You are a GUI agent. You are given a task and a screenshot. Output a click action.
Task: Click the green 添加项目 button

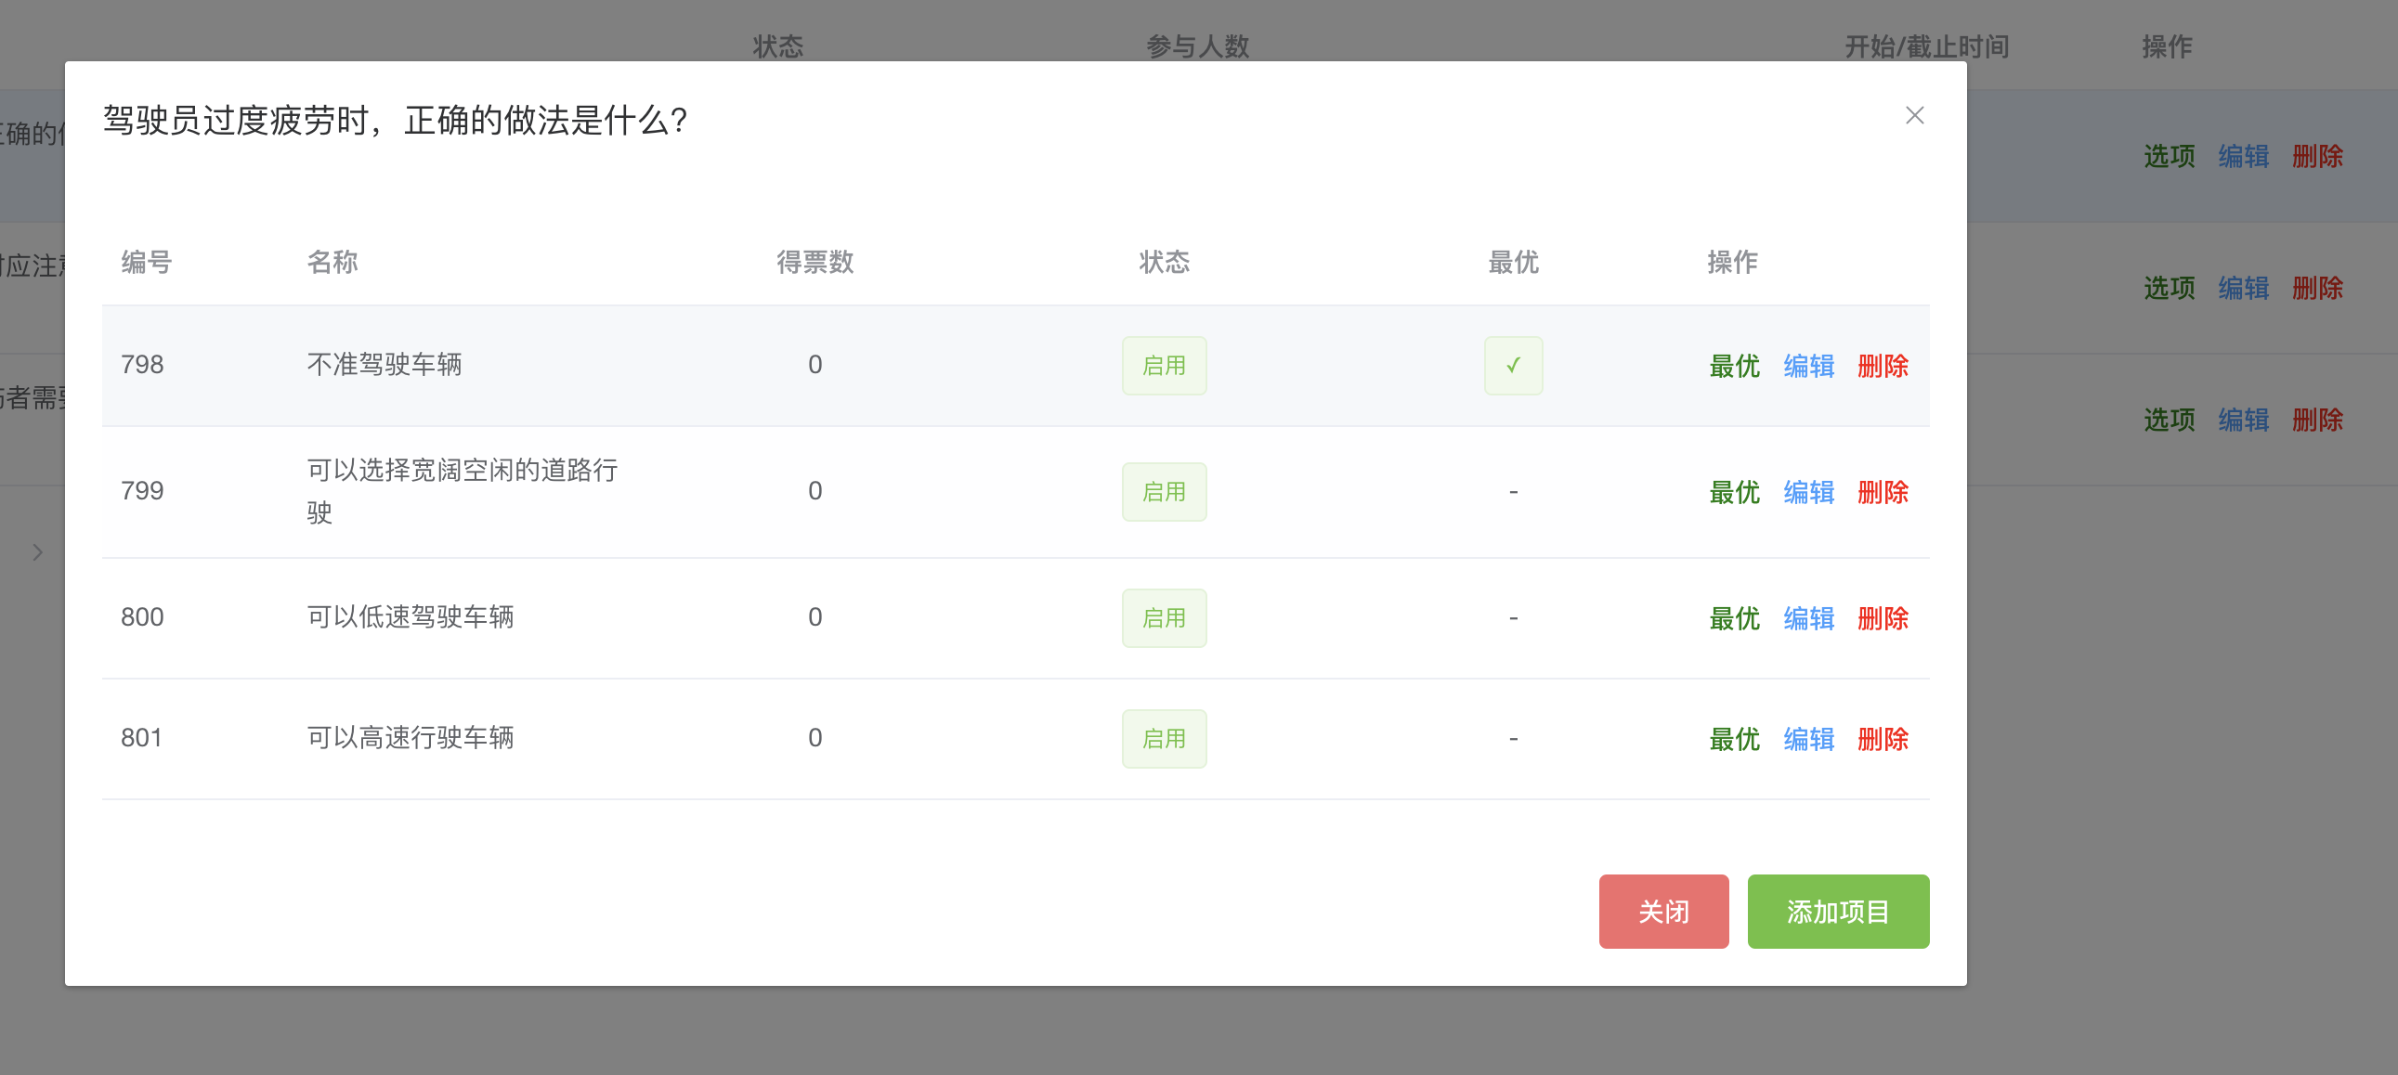point(1838,912)
